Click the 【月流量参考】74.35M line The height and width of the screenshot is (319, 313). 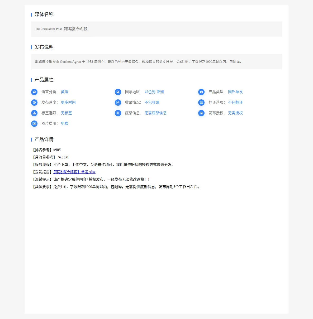tap(50, 157)
